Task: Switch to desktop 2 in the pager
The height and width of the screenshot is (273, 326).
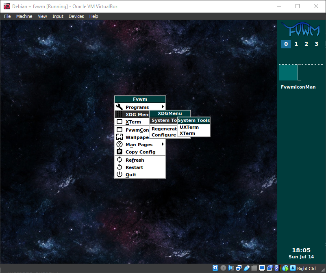Action: tap(306, 44)
